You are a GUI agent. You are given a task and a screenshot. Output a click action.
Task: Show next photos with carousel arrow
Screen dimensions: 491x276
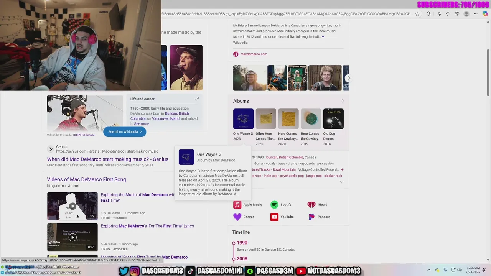(x=348, y=78)
